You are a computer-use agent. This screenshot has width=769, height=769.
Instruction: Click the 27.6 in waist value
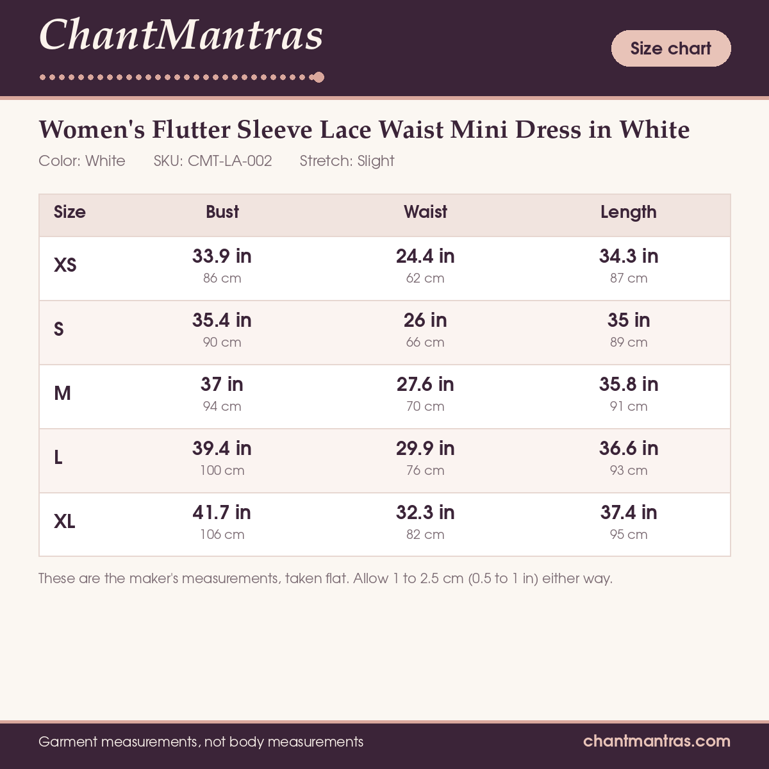426,384
